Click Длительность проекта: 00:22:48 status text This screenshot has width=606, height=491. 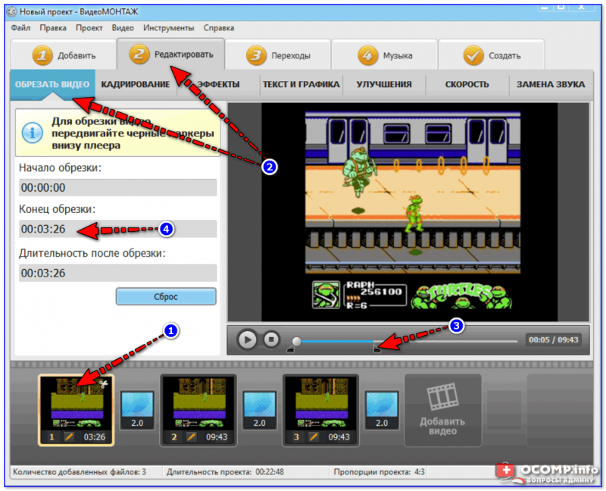tap(225, 472)
